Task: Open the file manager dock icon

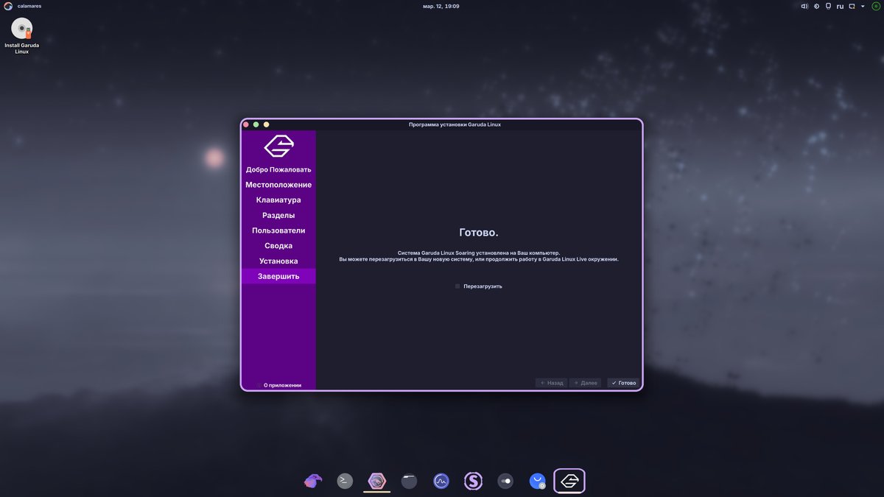Action: pos(410,482)
